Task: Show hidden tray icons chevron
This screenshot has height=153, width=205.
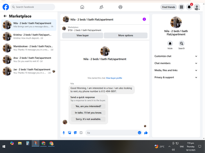Action: pos(169,146)
